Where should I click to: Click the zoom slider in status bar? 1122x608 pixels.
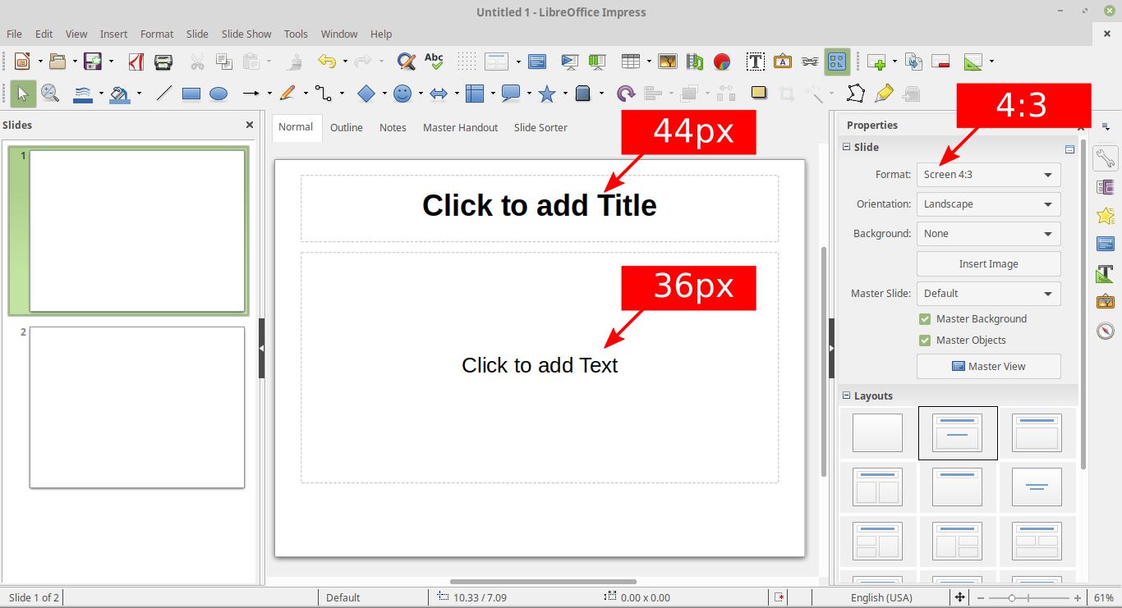coord(1032,598)
